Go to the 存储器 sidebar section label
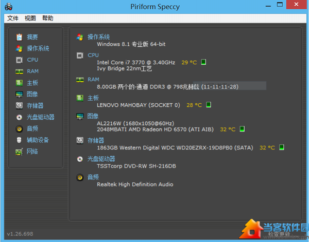 pyautogui.click(x=35, y=105)
